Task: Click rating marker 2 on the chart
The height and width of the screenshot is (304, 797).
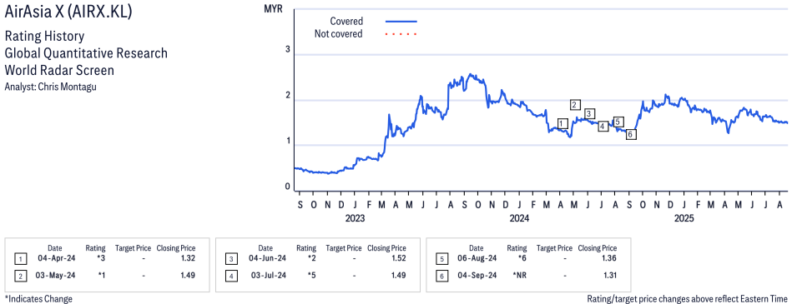Action: point(575,105)
